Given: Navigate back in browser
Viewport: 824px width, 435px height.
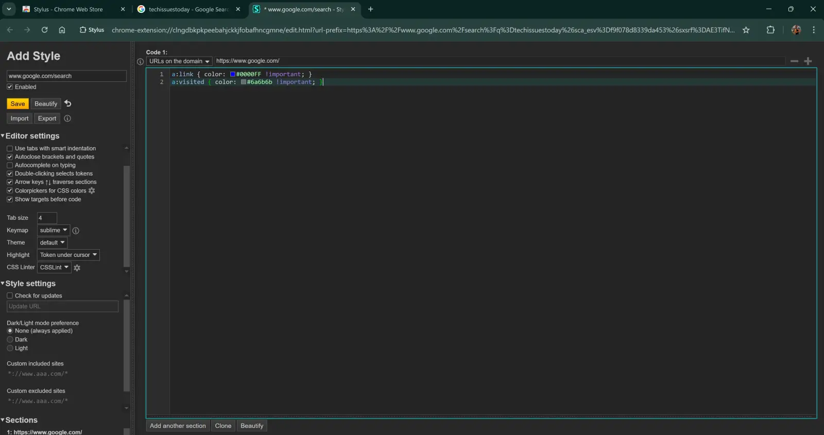Looking at the screenshot, I should [x=10, y=30].
